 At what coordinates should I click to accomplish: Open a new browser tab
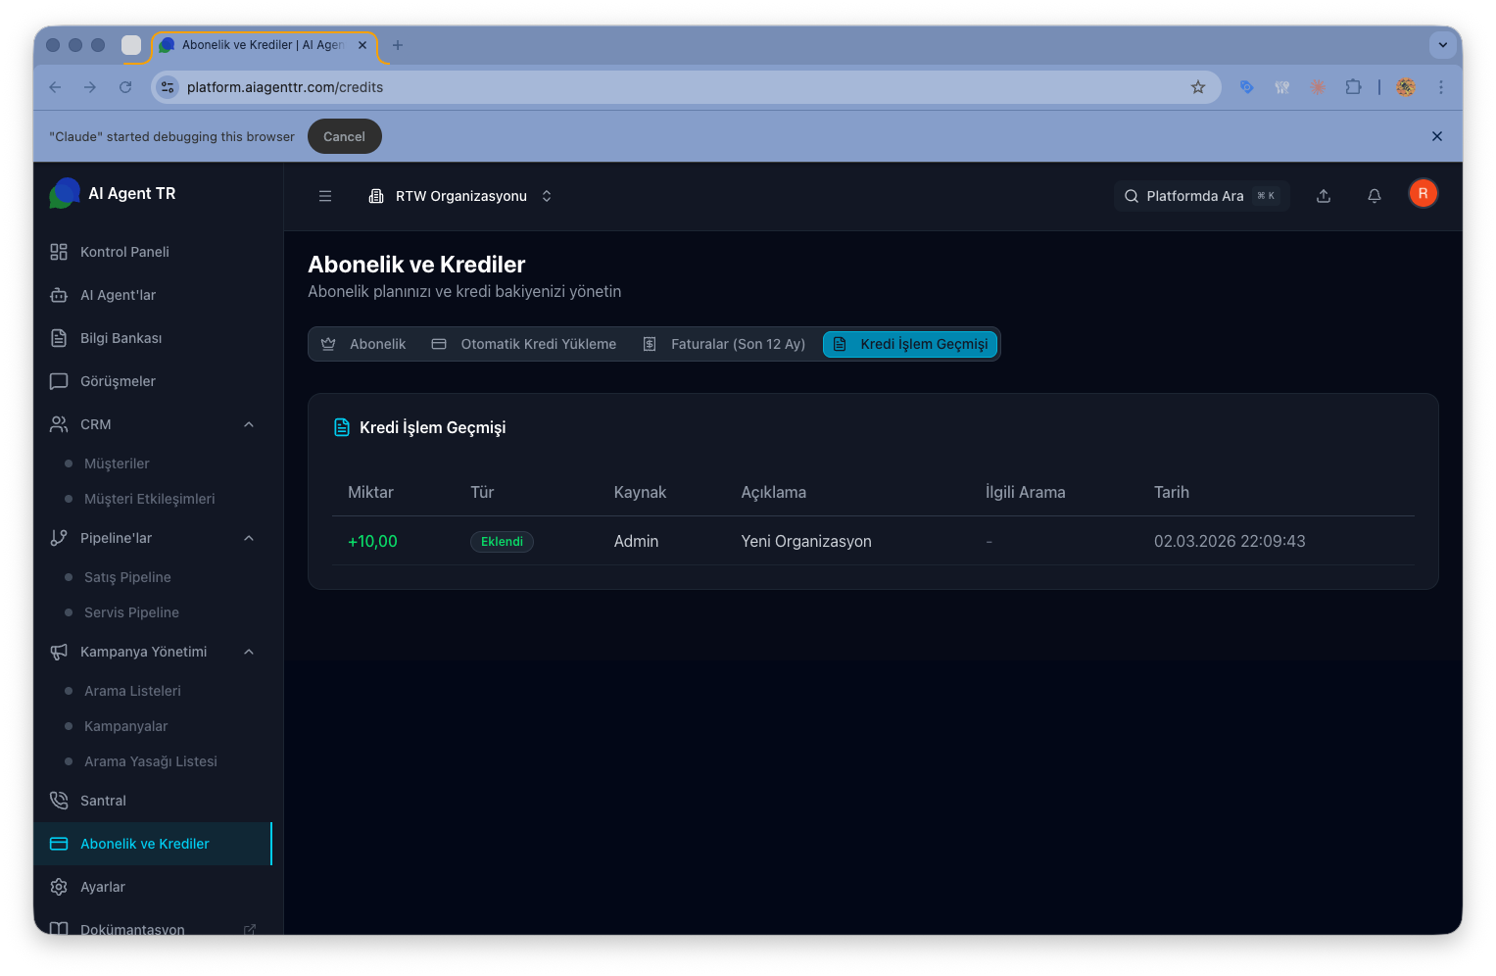tap(398, 45)
